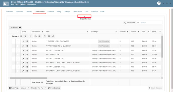
Task: Click the grid horizontal scrollbar thumb
Action: [x=29, y=78]
